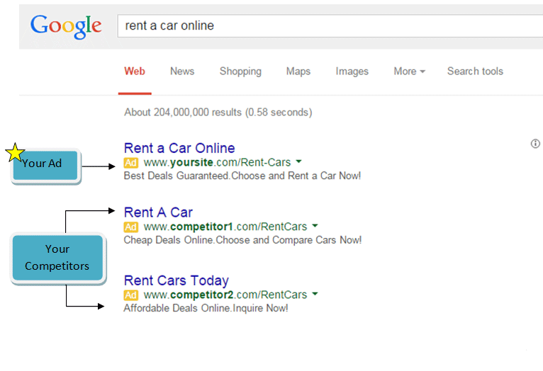Screen dimensions: 543x371
Task: Click the Ad badge beside www.yoursite.com
Action: [130, 163]
